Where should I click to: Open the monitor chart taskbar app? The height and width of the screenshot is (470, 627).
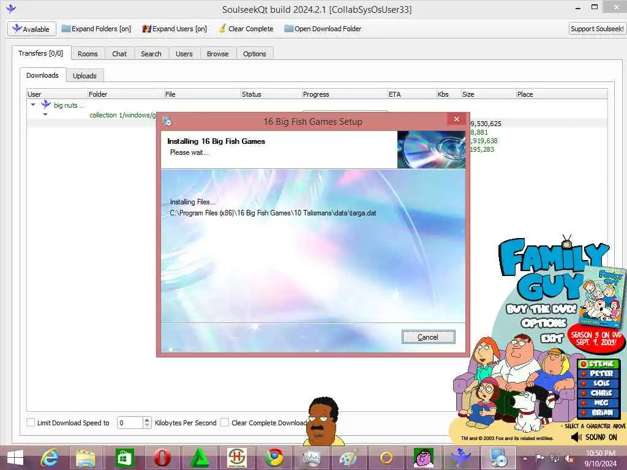click(x=311, y=458)
